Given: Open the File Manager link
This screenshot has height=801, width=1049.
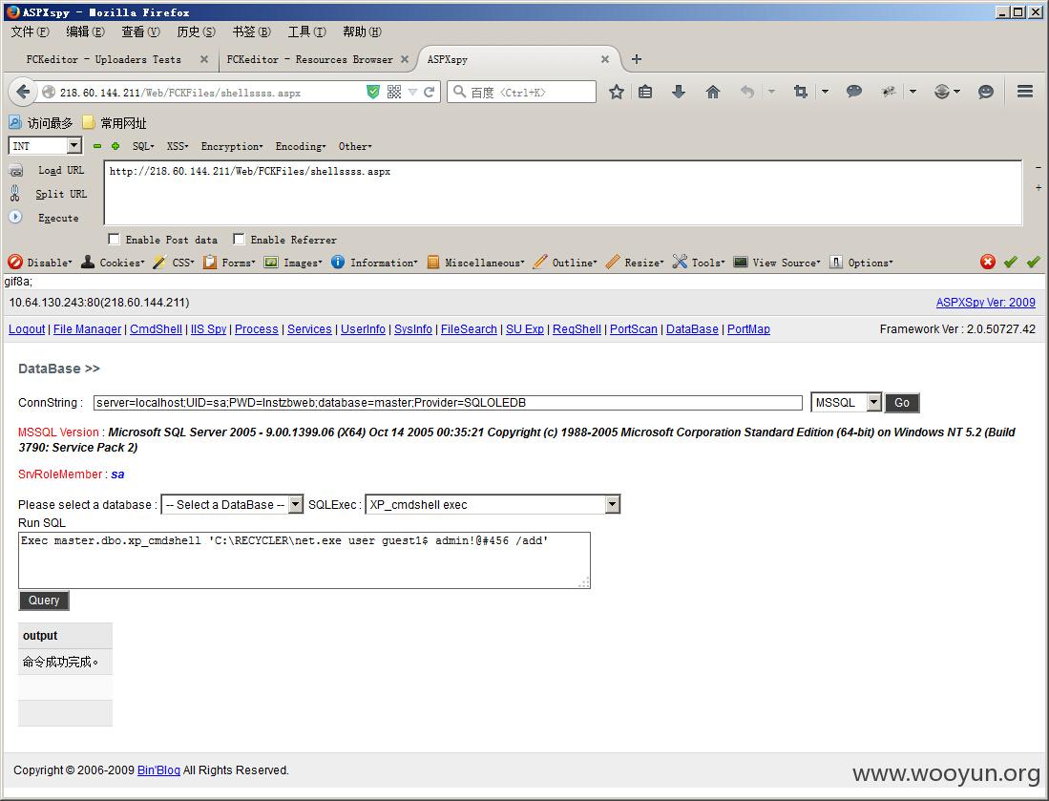Looking at the screenshot, I should [87, 329].
